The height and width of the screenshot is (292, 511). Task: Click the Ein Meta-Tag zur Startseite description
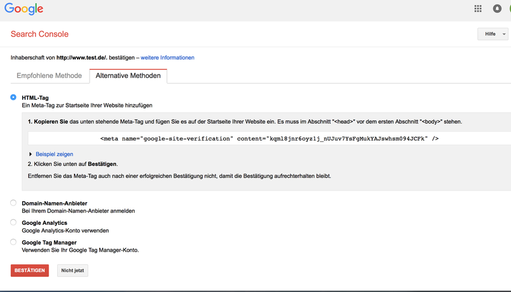click(87, 106)
